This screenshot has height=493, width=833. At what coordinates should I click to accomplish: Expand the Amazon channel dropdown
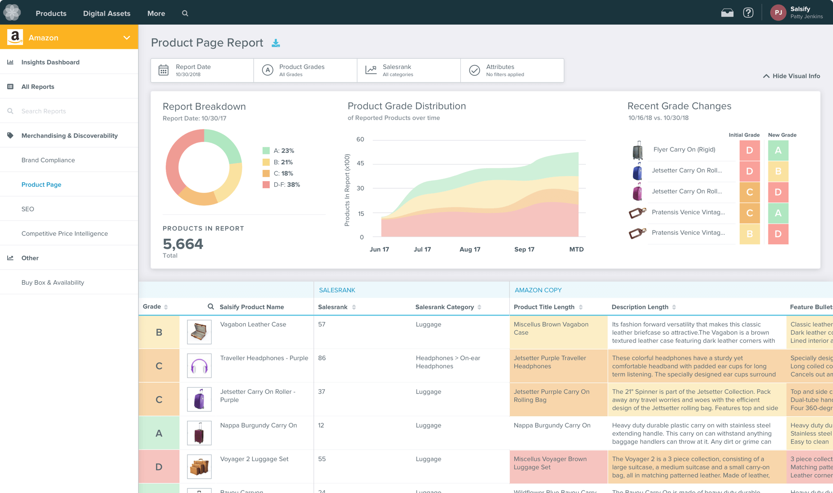tap(126, 38)
